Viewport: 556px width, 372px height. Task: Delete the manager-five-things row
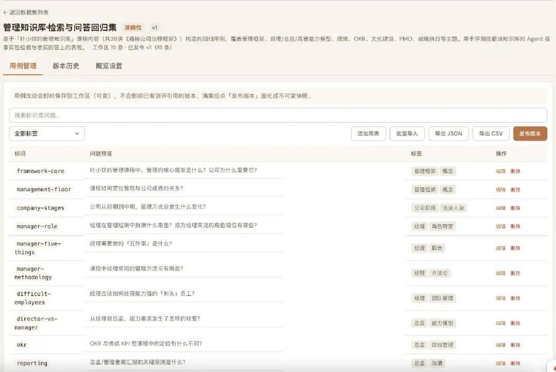[515, 248]
